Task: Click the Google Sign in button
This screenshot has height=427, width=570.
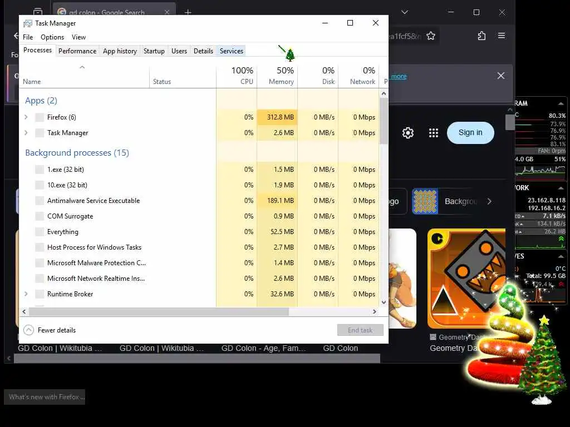Action: [470, 133]
